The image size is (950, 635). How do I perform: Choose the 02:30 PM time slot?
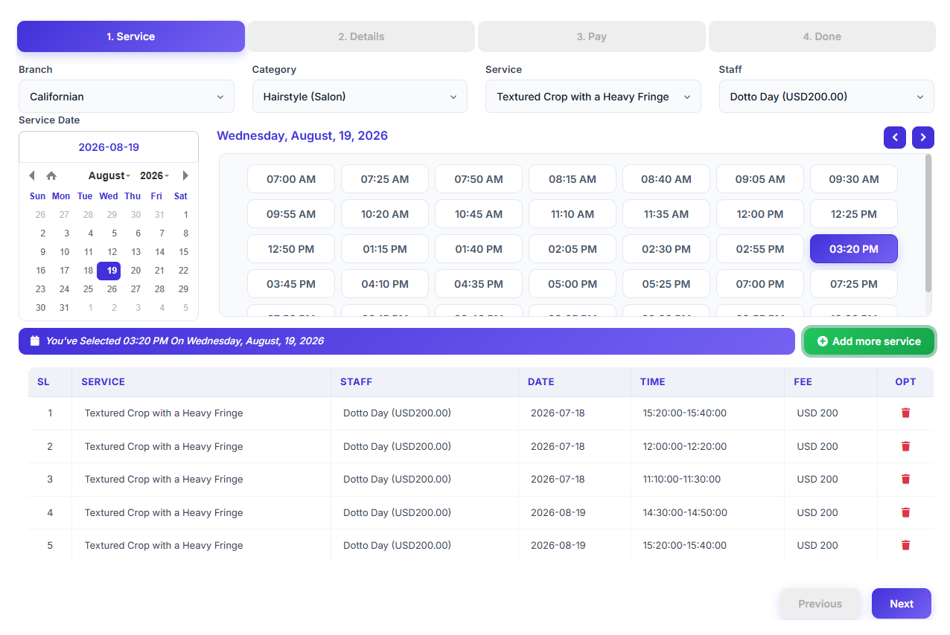coord(666,249)
